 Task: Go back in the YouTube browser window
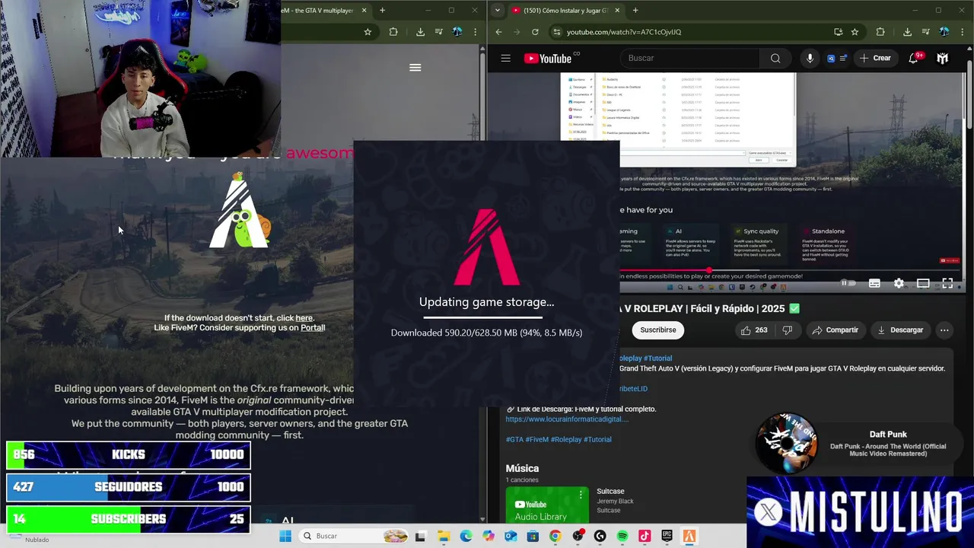(498, 32)
